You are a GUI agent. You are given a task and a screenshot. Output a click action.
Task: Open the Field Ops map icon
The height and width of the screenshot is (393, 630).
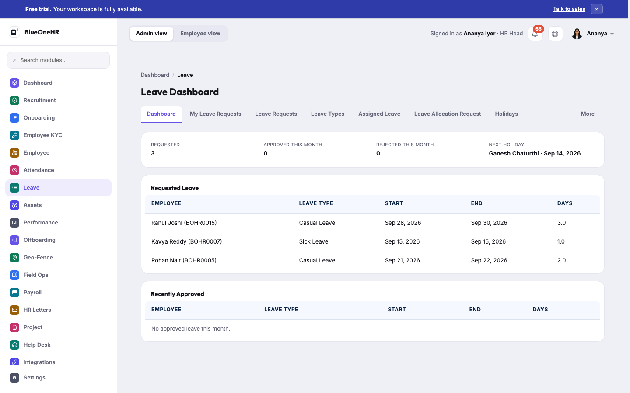(14, 275)
